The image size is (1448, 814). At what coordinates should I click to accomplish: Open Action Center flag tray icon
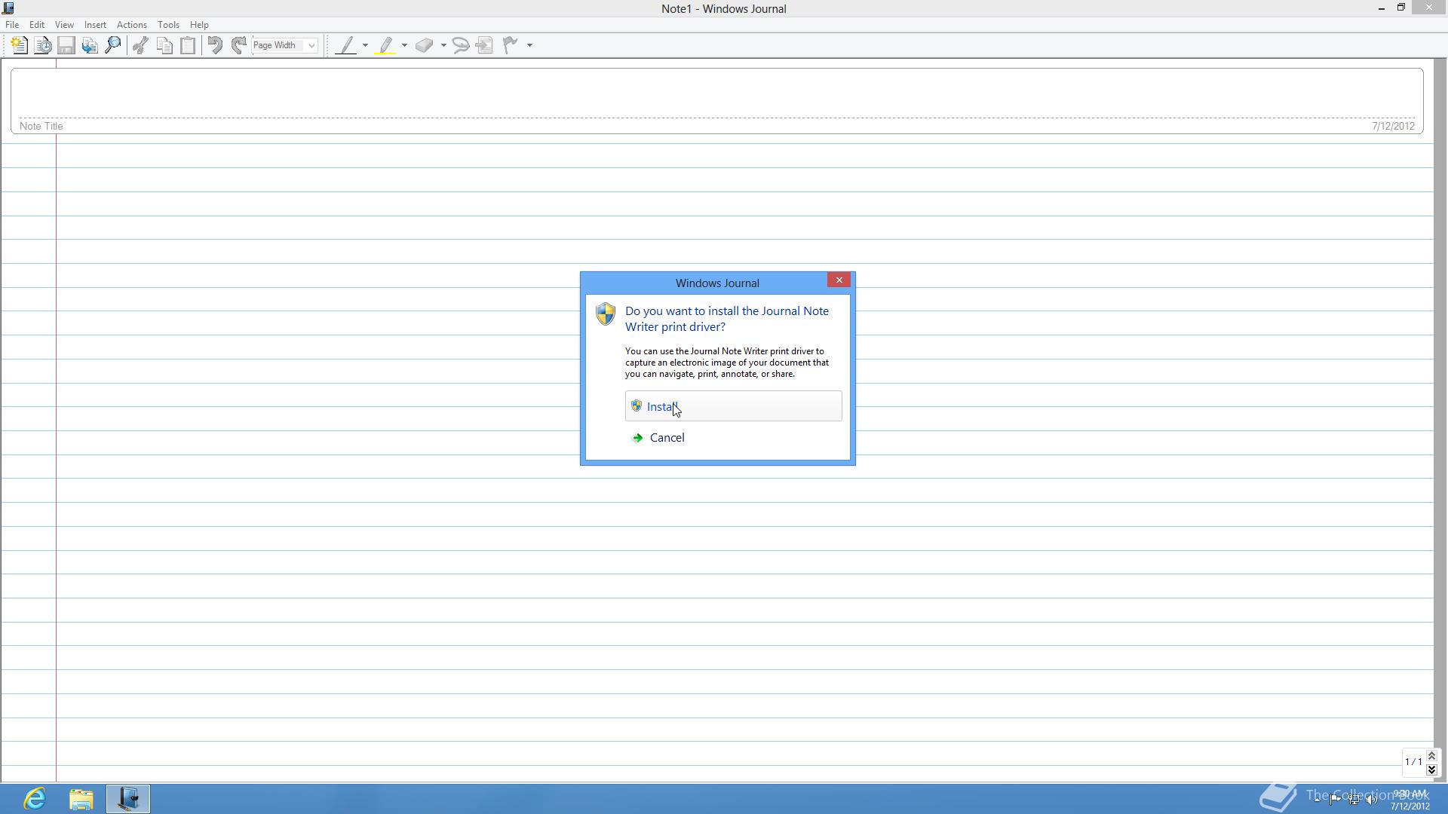[1335, 799]
